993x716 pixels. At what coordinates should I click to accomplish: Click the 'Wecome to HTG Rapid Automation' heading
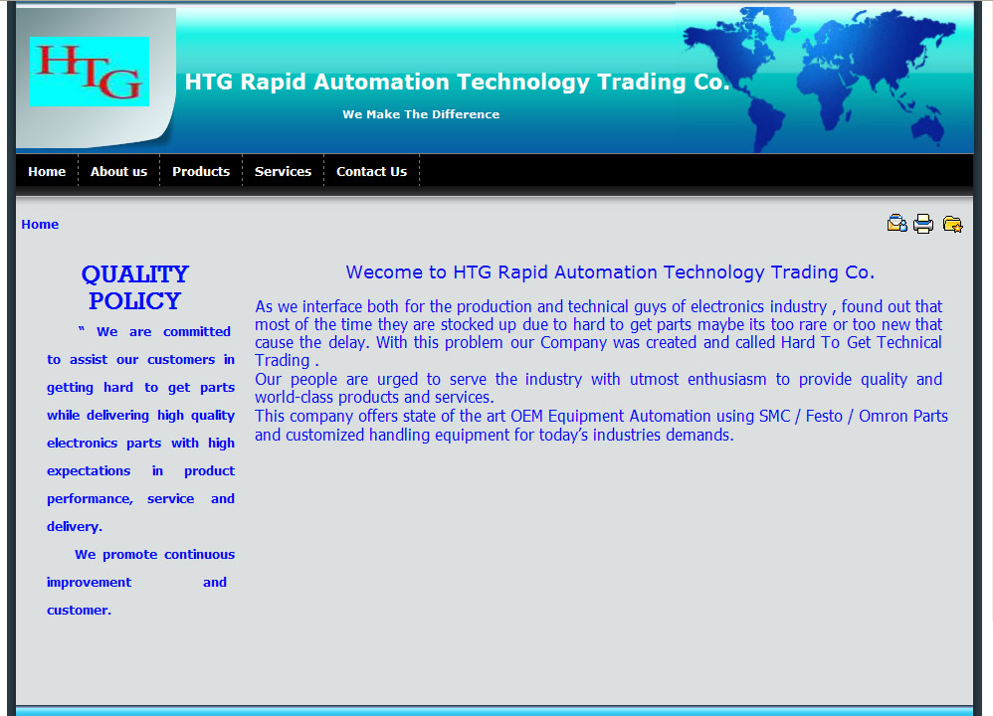(x=610, y=272)
